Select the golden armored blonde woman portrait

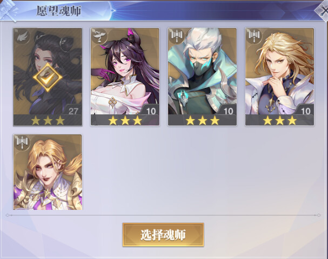tap(48, 172)
